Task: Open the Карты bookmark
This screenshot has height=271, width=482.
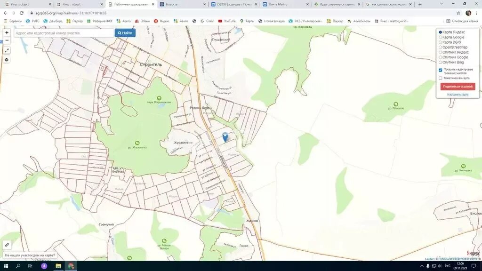Action: pyautogui.click(x=247, y=21)
